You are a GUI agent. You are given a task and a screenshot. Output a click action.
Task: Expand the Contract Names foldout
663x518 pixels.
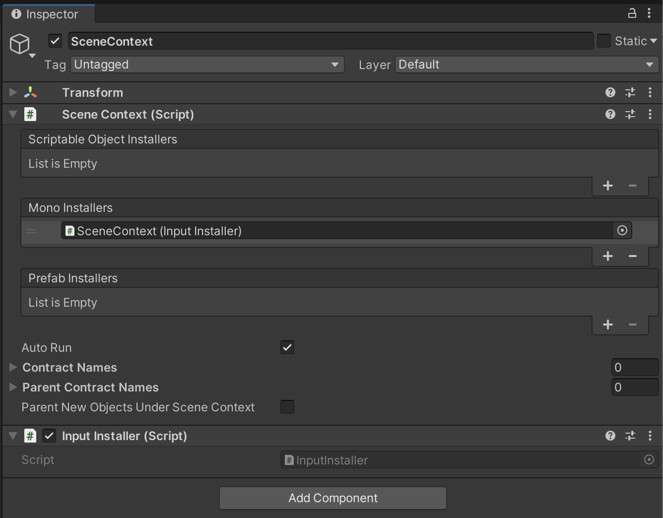click(12, 367)
